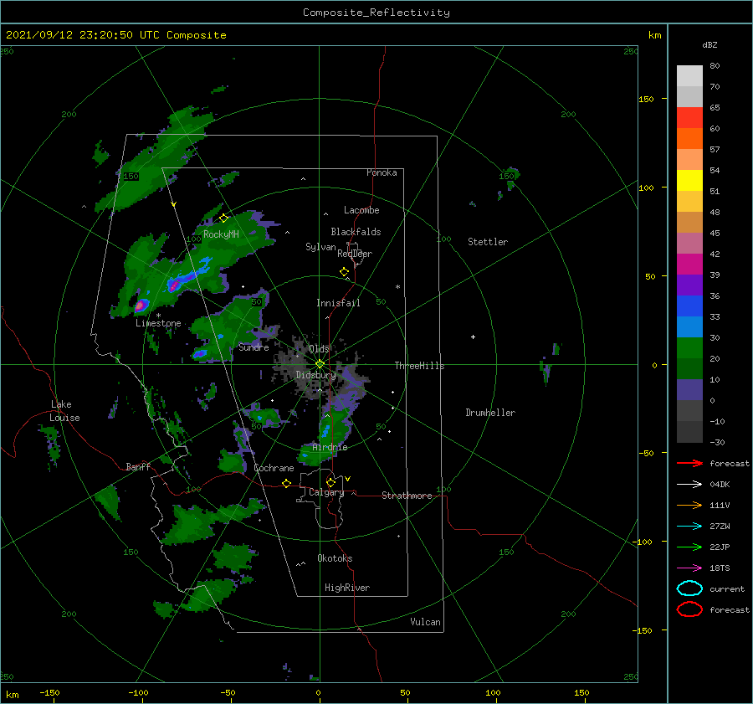Click yellow diamond marker below Cochrane
753x704 pixels.
click(286, 483)
